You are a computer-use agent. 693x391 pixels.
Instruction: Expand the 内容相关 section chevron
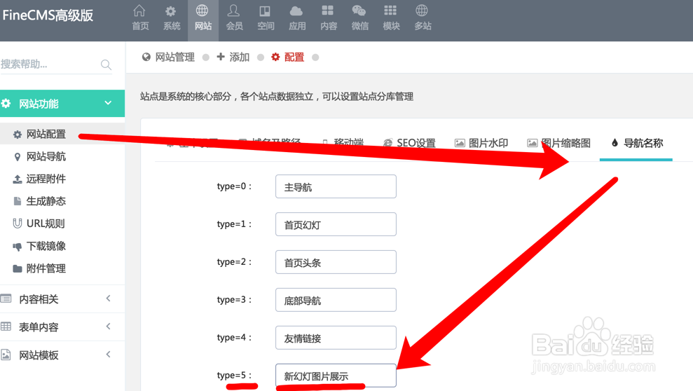[x=109, y=299]
